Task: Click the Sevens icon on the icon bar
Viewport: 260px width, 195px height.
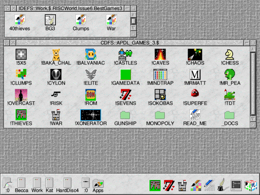Action: 169,185
